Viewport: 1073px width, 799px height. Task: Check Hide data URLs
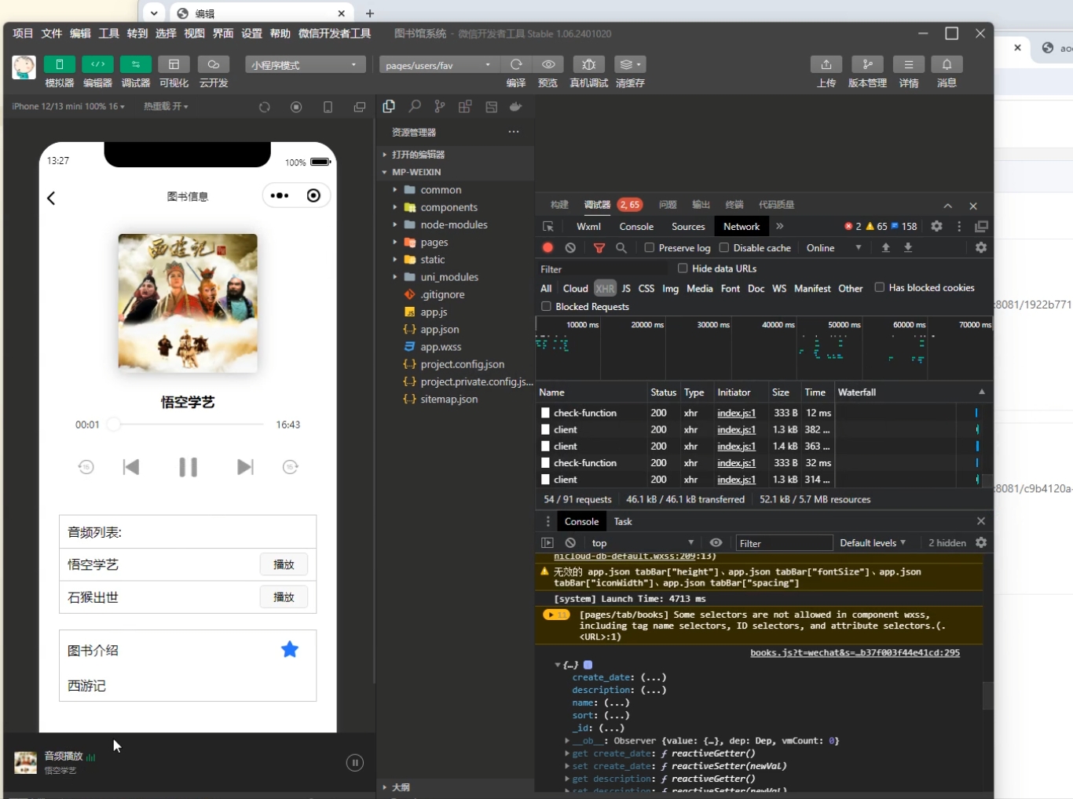[683, 268]
